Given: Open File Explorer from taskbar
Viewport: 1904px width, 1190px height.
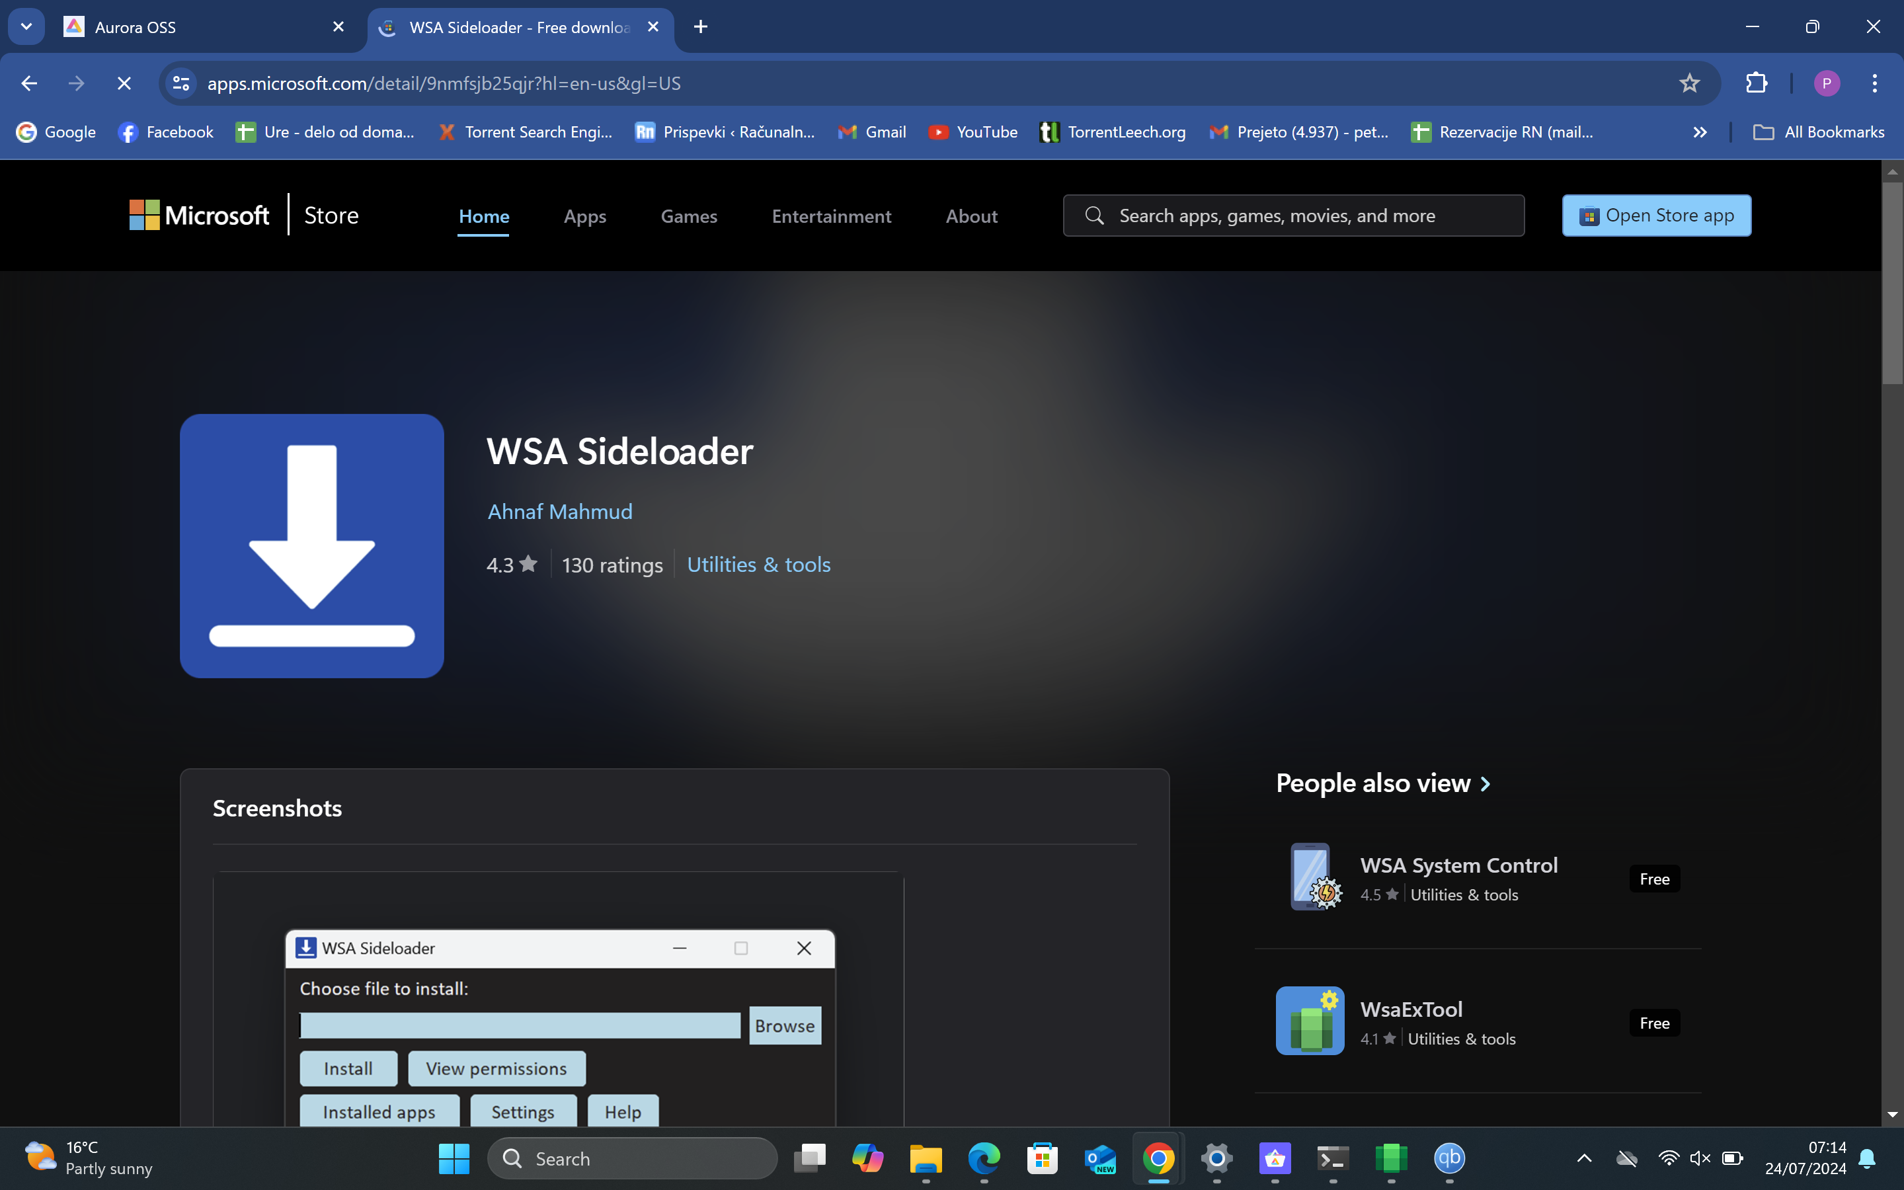Looking at the screenshot, I should (926, 1158).
